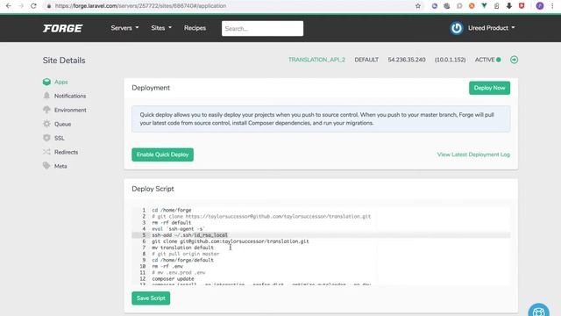The width and height of the screenshot is (561, 316).
Task: Click line 'mv translation default' in script
Action: click(x=182, y=248)
